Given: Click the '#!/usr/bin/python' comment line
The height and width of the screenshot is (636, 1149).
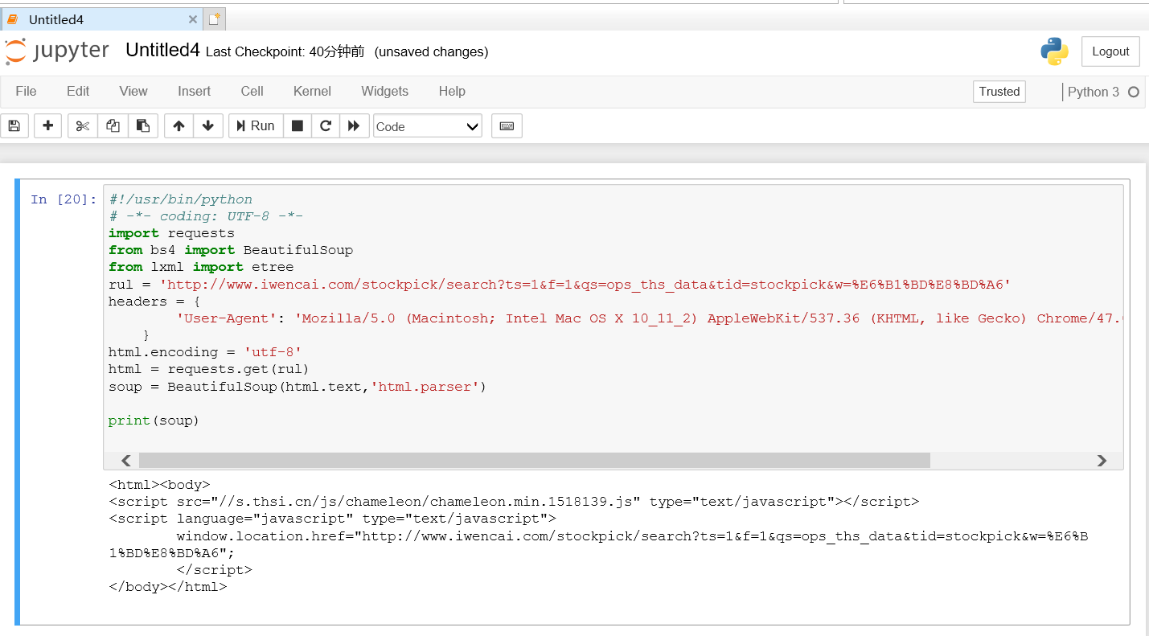Looking at the screenshot, I should click(x=181, y=199).
